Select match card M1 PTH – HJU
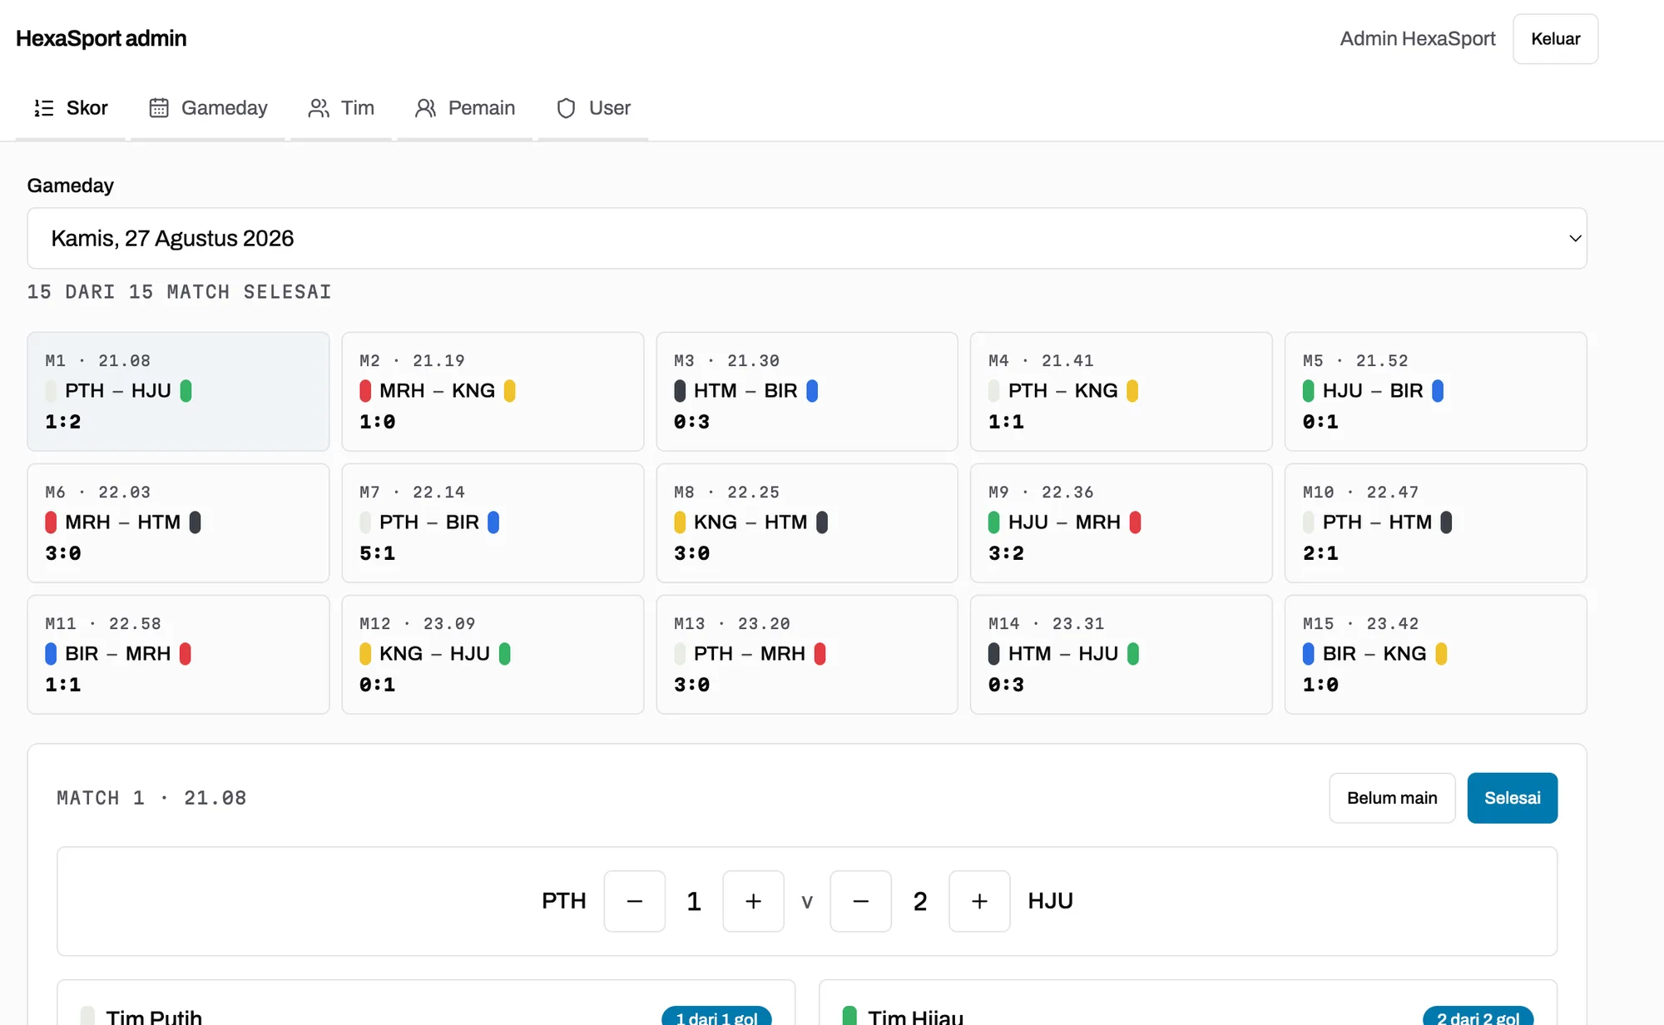The image size is (1664, 1025). pos(178,392)
